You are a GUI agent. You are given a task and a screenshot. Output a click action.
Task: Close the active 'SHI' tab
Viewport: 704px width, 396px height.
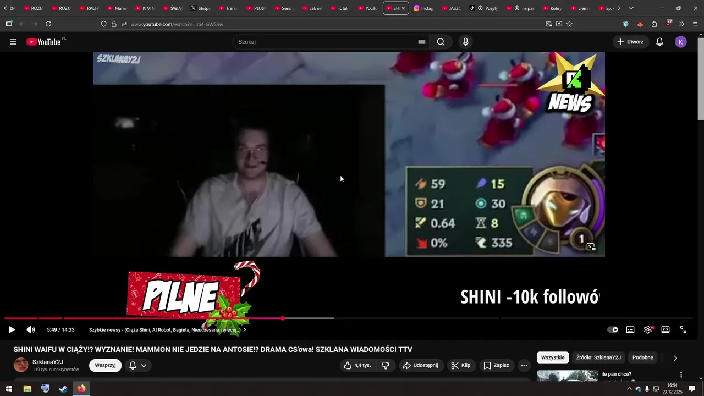pyautogui.click(x=403, y=8)
